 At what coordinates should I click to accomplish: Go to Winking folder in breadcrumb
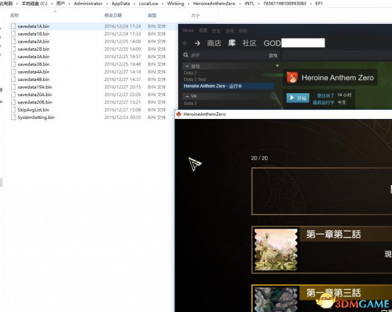[x=176, y=4]
